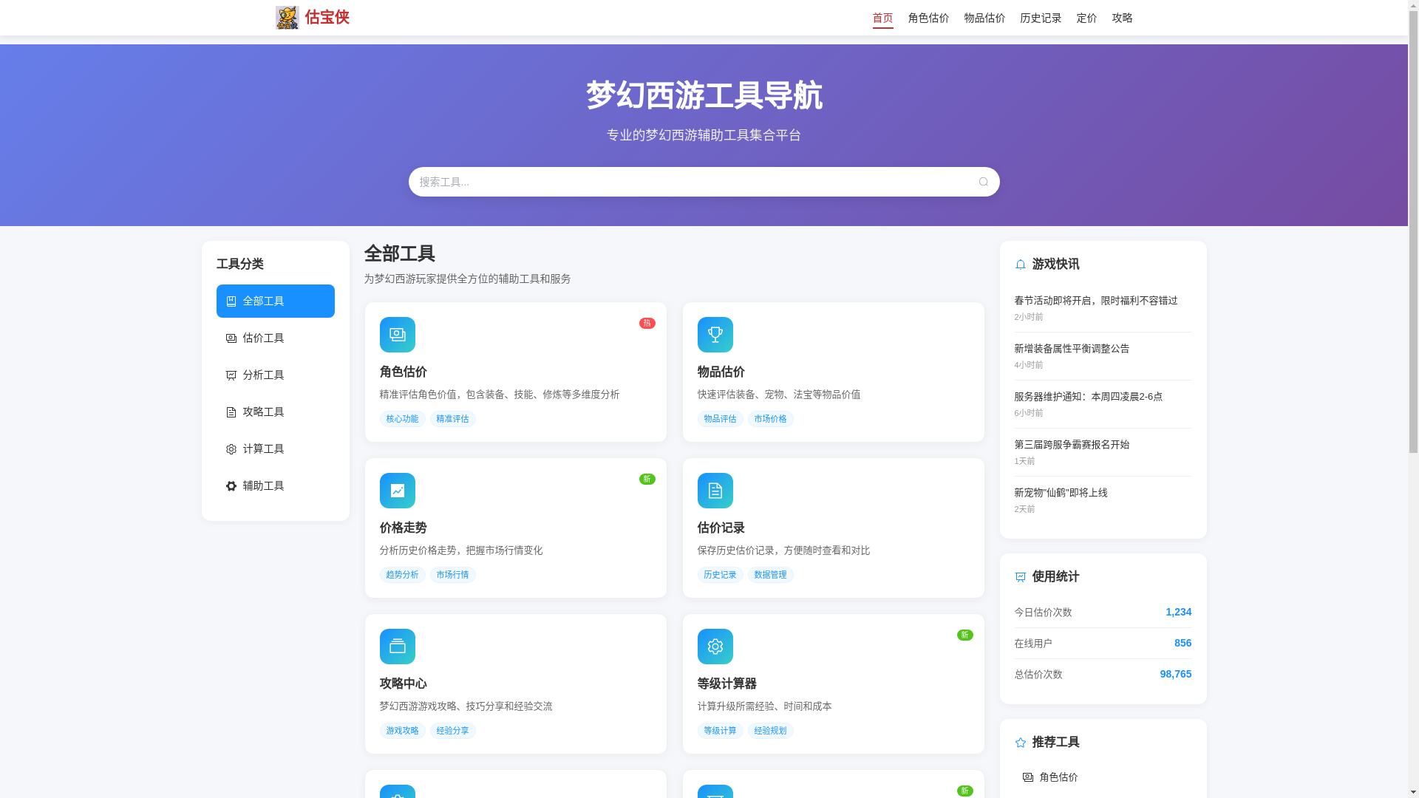Click the 精准评估 tag
1419x798 pixels.
(452, 419)
